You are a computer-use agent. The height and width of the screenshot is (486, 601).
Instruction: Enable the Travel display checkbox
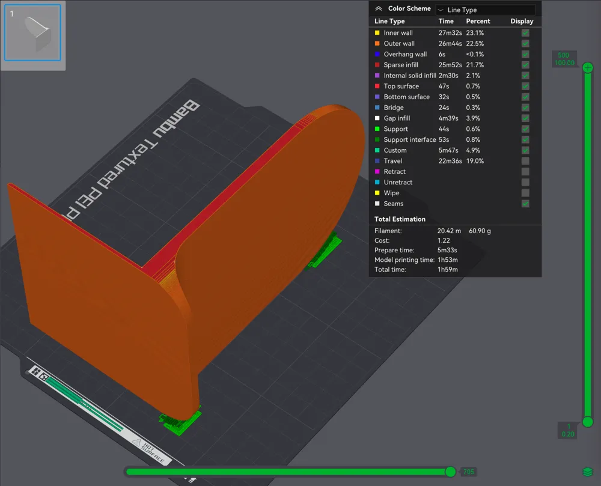pyautogui.click(x=525, y=160)
